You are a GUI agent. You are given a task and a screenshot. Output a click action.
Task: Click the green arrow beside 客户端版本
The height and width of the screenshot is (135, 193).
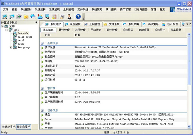click(42, 98)
